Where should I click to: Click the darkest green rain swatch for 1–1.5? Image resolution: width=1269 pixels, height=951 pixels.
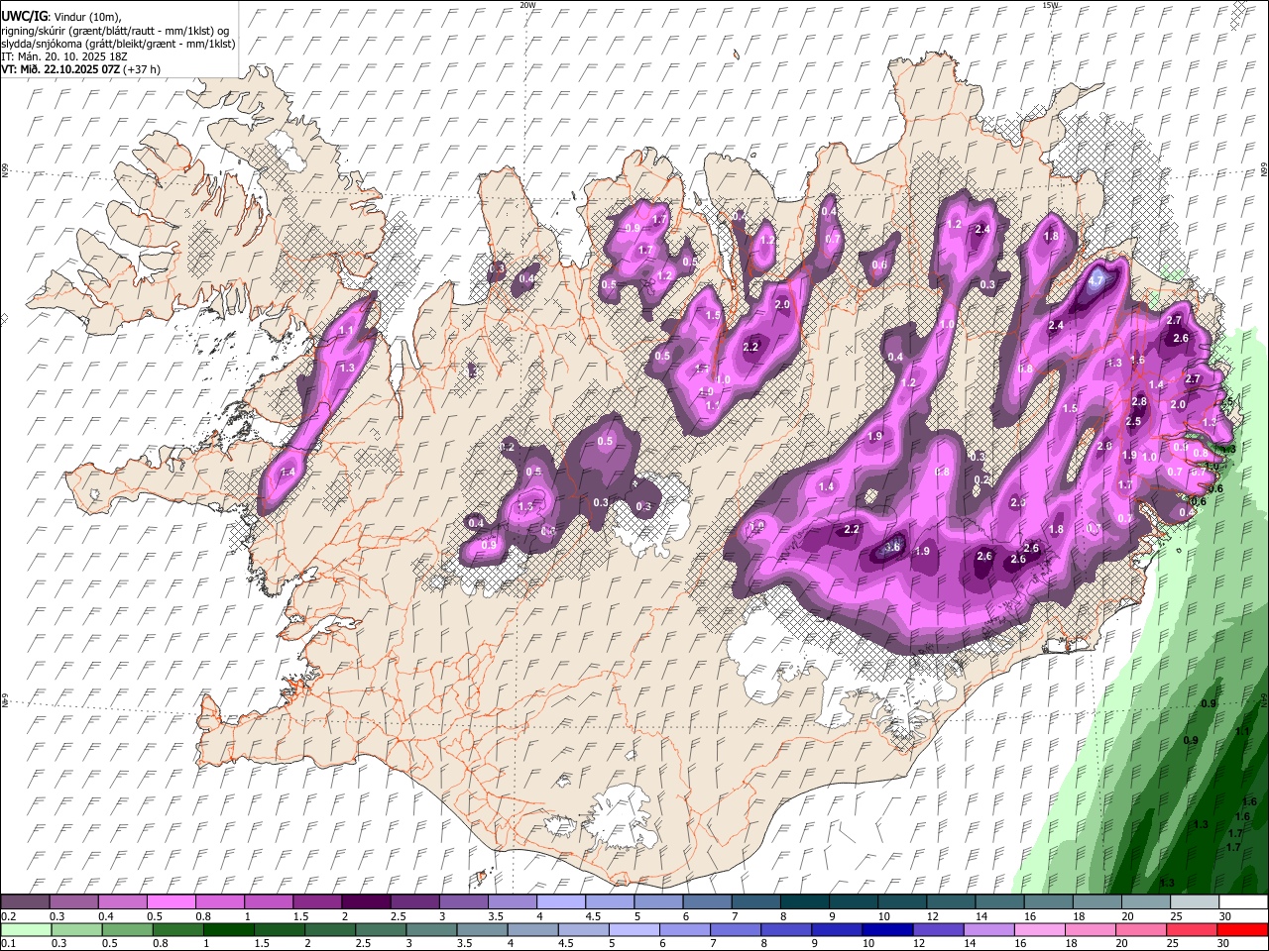[x=229, y=930]
